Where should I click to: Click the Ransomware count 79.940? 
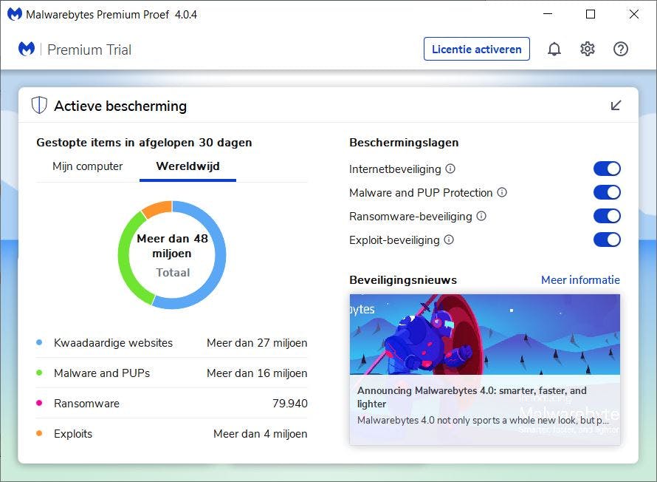(x=290, y=403)
